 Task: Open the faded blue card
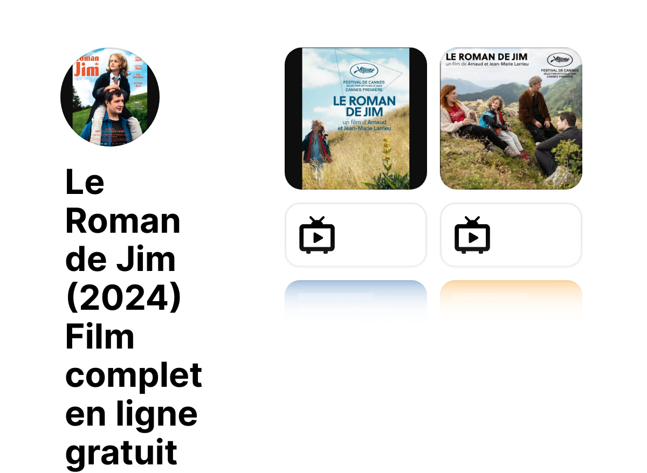pyautogui.click(x=356, y=301)
